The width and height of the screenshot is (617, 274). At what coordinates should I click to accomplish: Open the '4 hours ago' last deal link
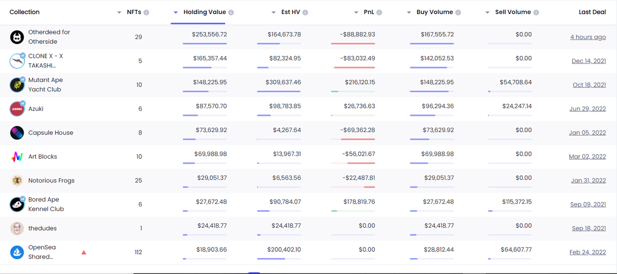tap(588, 37)
